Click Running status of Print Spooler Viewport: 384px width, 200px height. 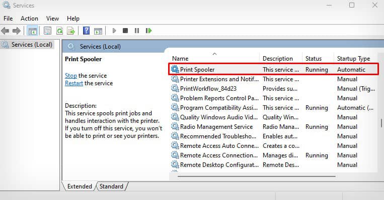[317, 70]
